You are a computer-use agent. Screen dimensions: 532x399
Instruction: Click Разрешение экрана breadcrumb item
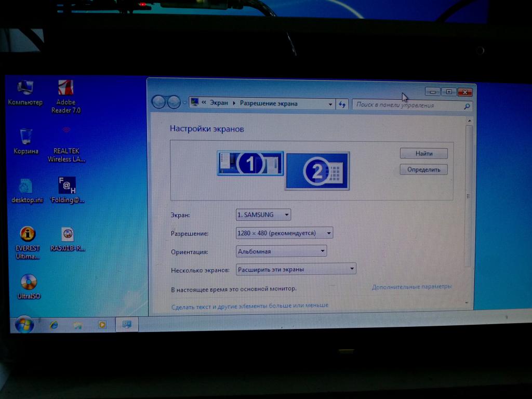coord(269,103)
